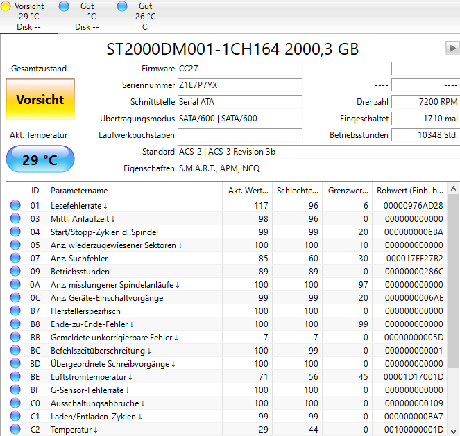The width and height of the screenshot is (460, 436).
Task: Click status icon for Befehlszeitüberschreitung row
Action: click(15, 351)
